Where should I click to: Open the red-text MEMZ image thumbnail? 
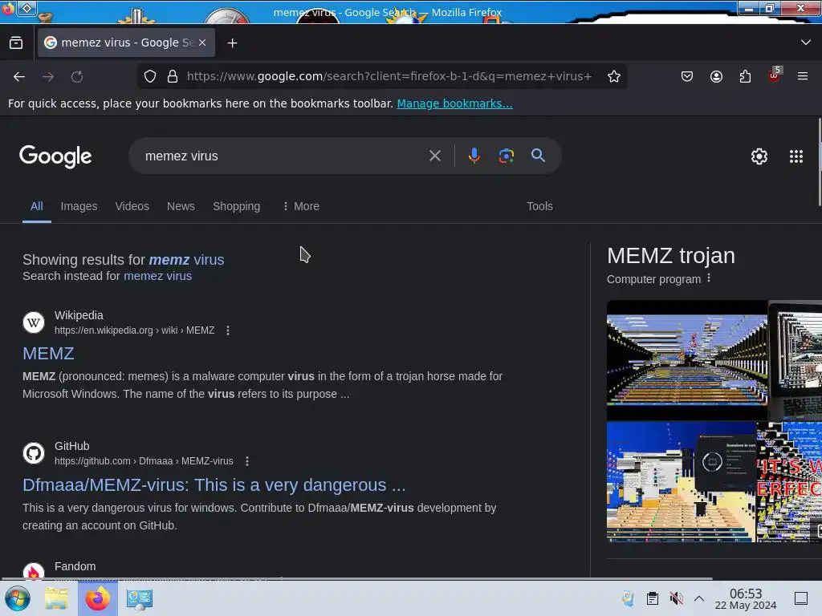click(x=790, y=482)
